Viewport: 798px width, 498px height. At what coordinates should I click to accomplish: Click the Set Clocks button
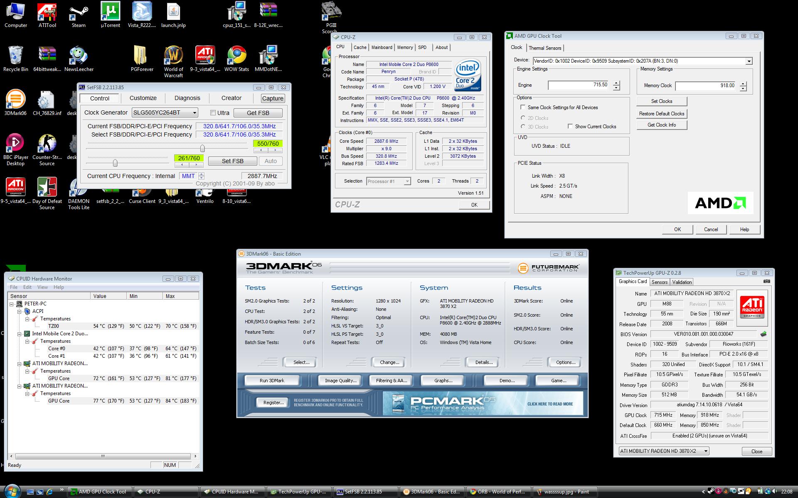[x=661, y=101]
